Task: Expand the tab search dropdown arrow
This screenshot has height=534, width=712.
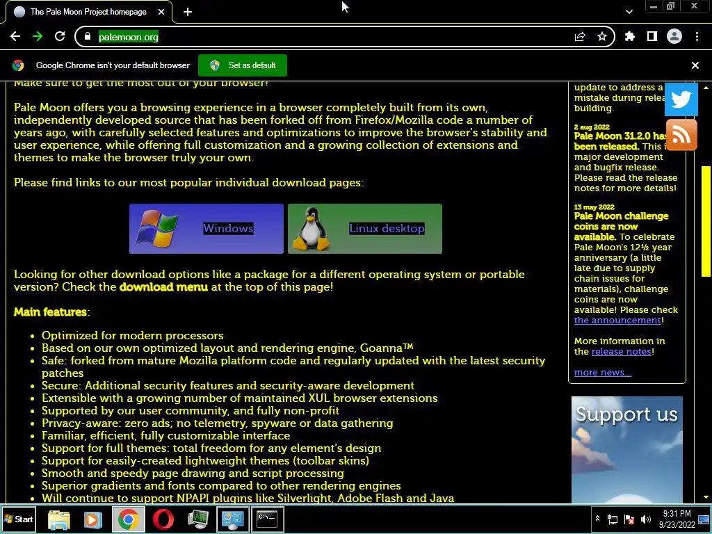Action: [629, 12]
